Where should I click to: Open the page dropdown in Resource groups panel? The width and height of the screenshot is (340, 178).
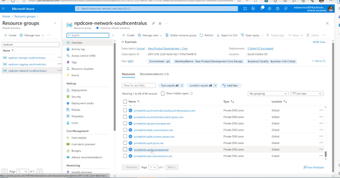coord(22,171)
